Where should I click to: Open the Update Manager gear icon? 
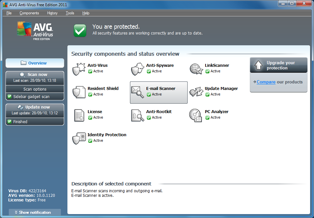(196, 92)
